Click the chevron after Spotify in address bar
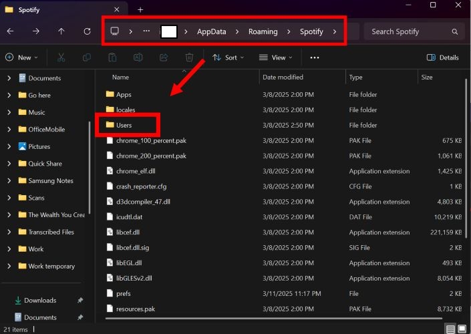471x334 pixels. pos(335,31)
